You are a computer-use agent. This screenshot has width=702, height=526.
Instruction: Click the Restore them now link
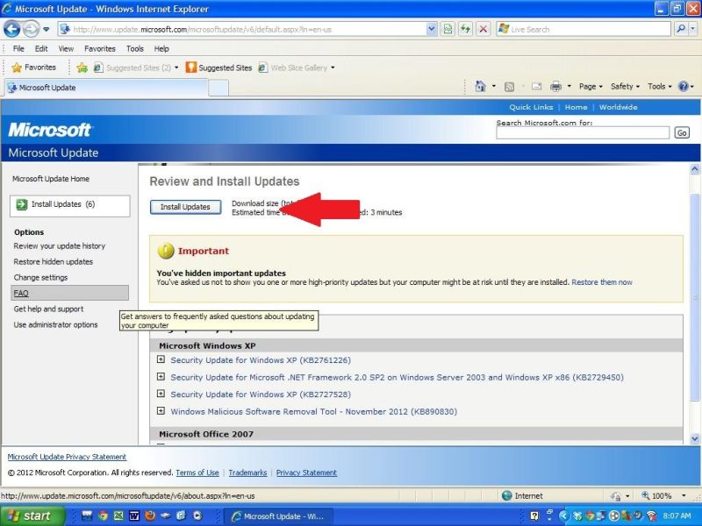click(602, 282)
